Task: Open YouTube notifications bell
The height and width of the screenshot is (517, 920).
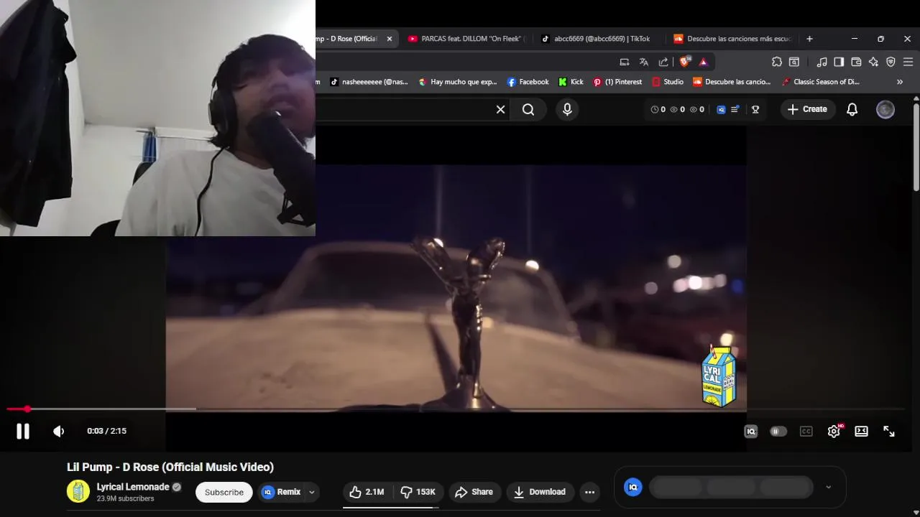Action: tap(852, 109)
